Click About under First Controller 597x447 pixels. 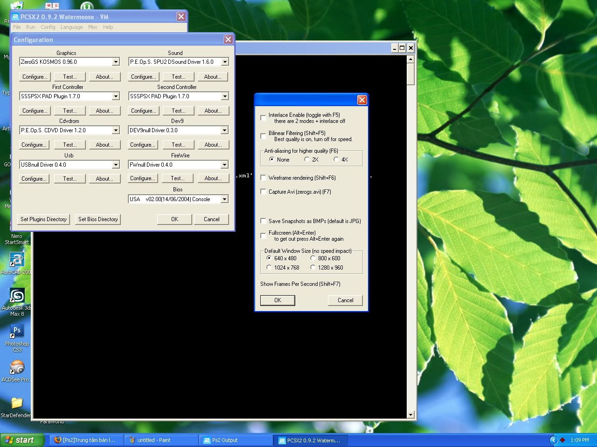[x=104, y=111]
